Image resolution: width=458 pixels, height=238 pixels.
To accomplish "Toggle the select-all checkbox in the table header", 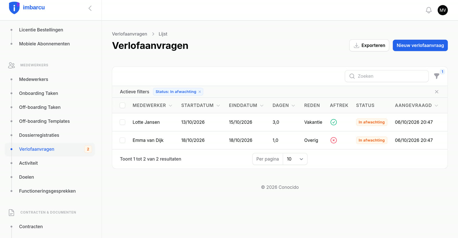I will coord(123,105).
